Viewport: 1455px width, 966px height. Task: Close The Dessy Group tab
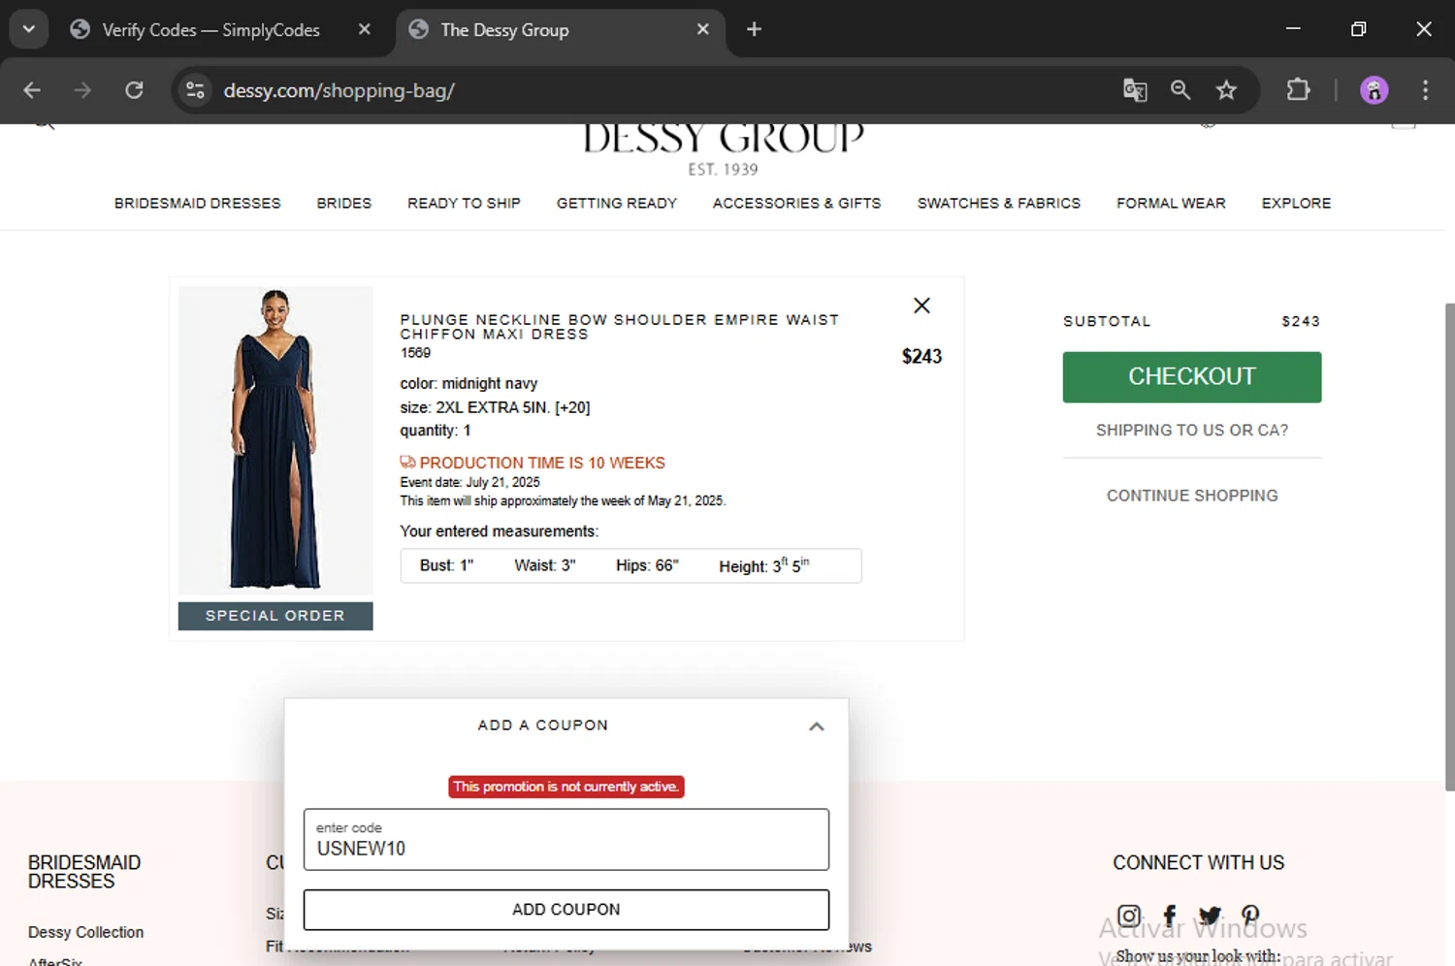click(x=703, y=29)
